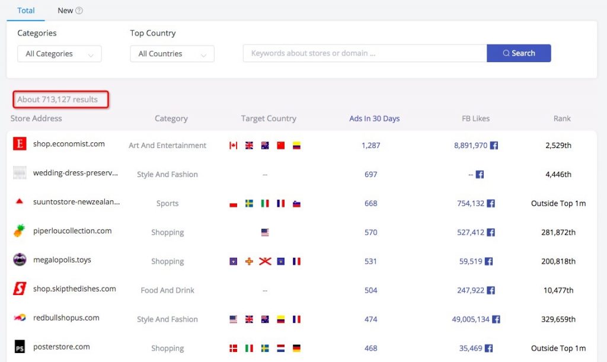
Task: Open Facebook icon next to 247,922 likes
Action: [491, 290]
